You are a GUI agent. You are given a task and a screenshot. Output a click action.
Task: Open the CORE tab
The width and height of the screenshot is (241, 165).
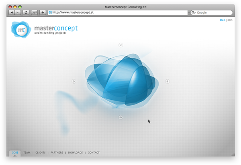tap(15, 153)
